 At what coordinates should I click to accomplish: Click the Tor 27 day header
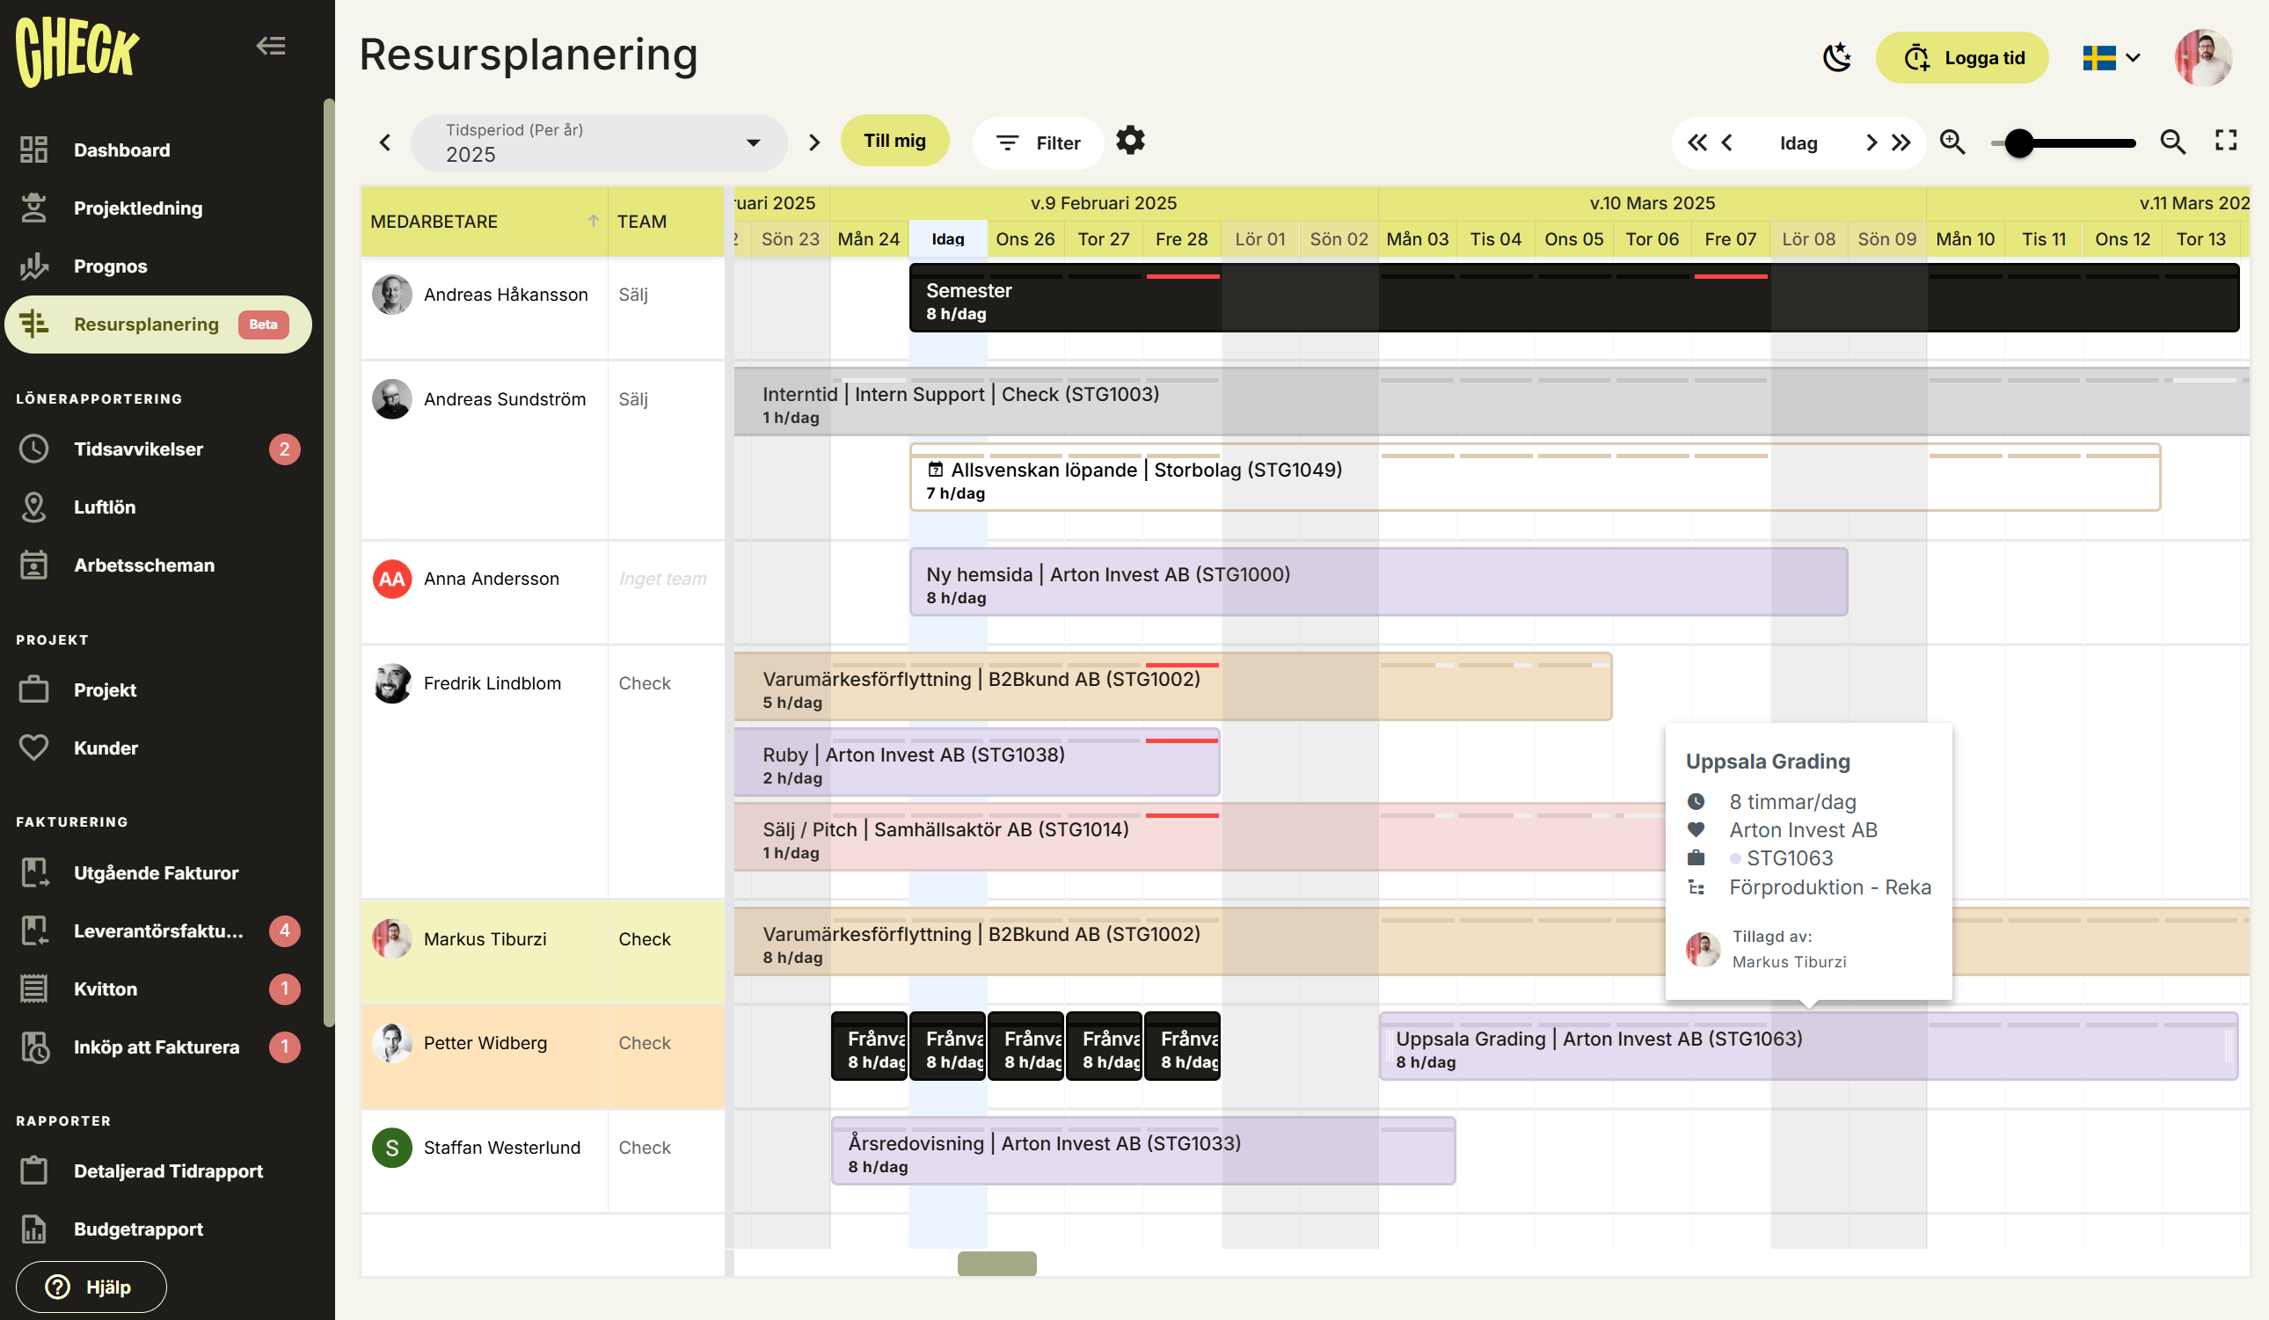[x=1104, y=238]
